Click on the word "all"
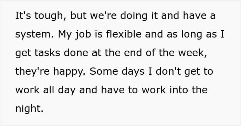 [x=49, y=90]
